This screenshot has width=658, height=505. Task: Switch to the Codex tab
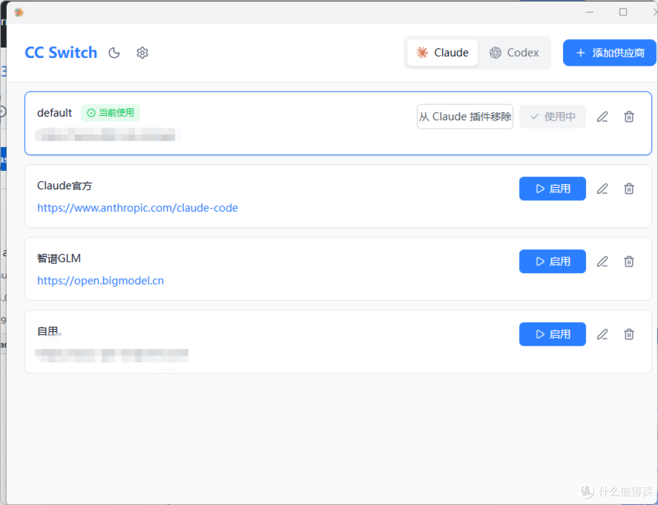point(514,53)
